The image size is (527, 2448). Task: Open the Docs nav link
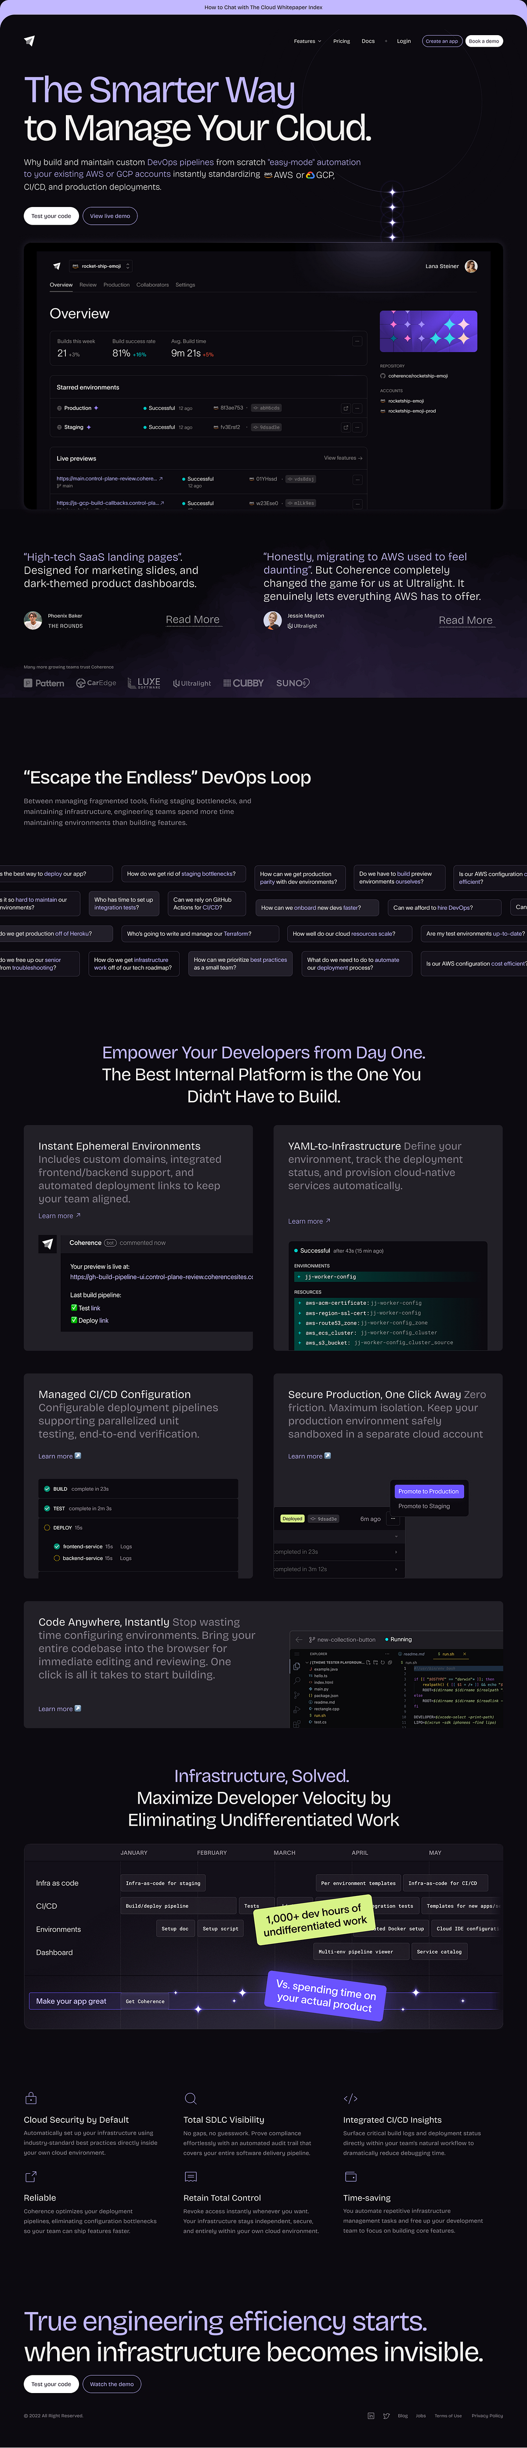(368, 41)
